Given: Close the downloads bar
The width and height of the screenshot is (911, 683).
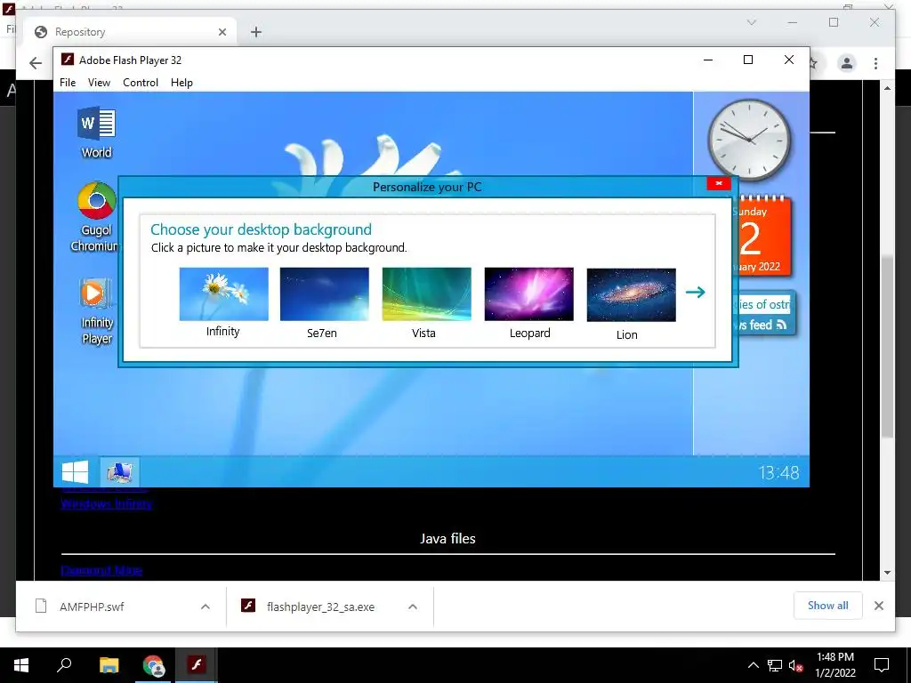Looking at the screenshot, I should click(x=878, y=606).
